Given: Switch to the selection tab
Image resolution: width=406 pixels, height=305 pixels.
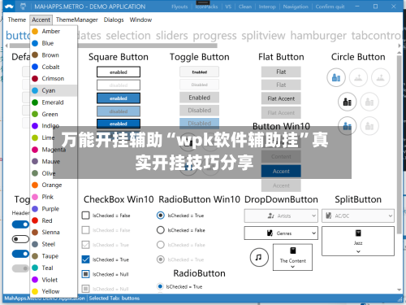Looking at the screenshot, I should 128,36.
